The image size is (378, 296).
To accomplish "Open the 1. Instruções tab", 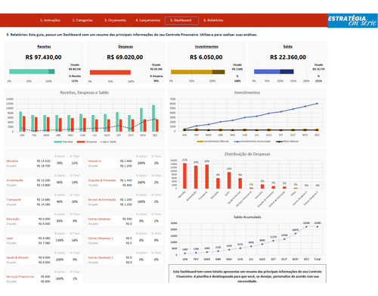I will (x=50, y=20).
